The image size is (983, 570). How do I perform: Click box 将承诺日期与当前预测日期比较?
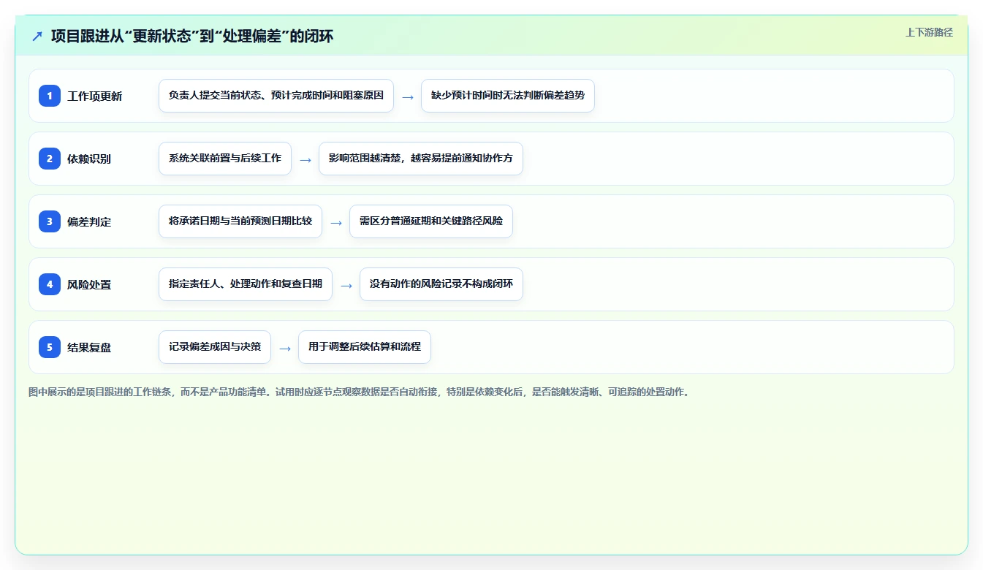click(240, 221)
